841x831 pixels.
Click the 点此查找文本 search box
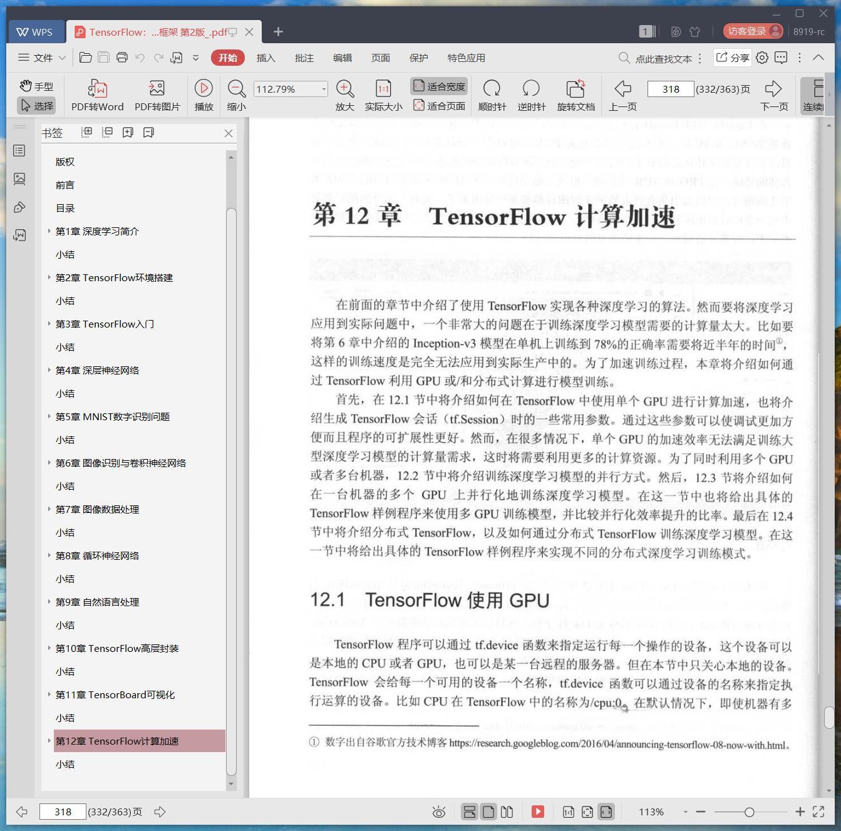coord(656,58)
